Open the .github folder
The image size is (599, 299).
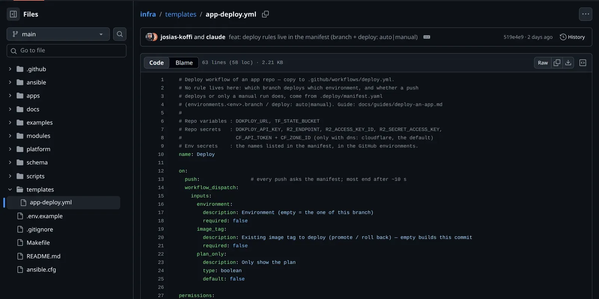click(36, 69)
